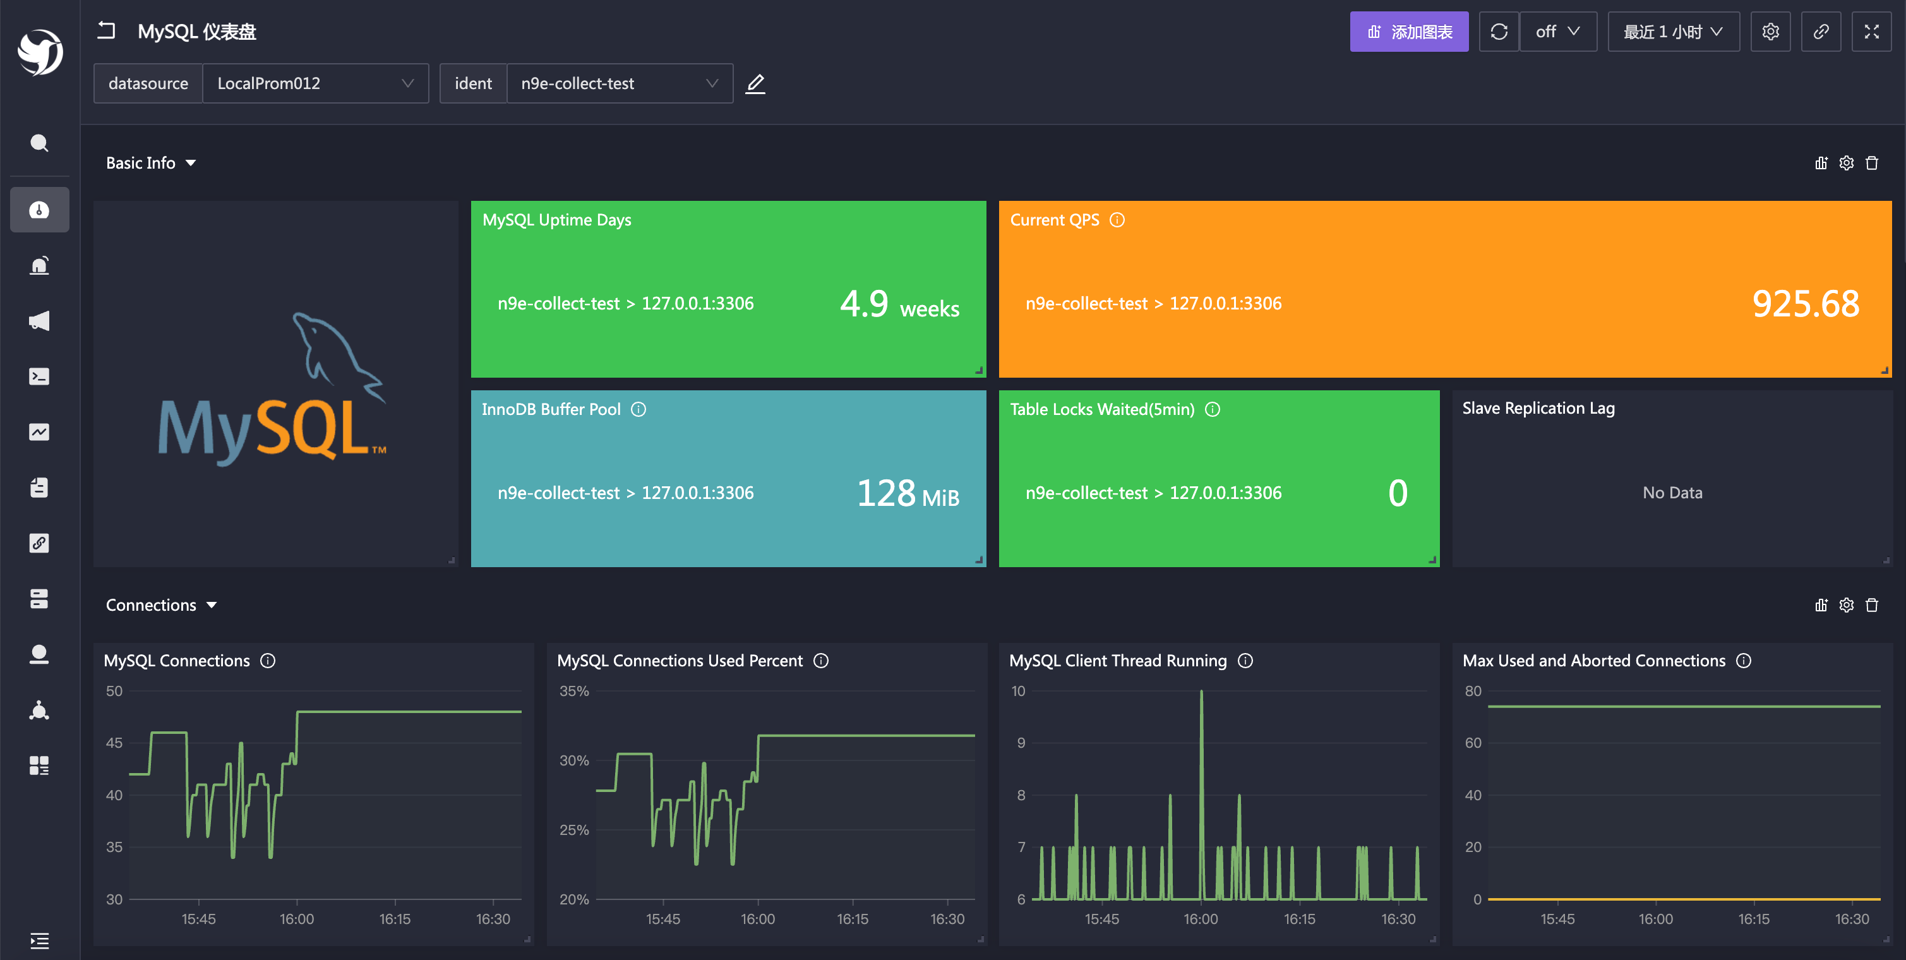
Task: Click the refresh dashboard icon
Action: [x=1498, y=32]
